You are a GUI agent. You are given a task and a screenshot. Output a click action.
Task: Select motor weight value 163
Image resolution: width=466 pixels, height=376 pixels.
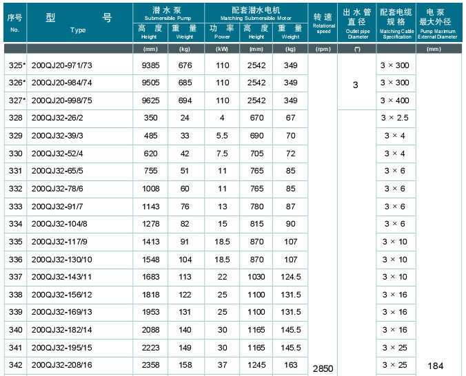[x=291, y=364]
